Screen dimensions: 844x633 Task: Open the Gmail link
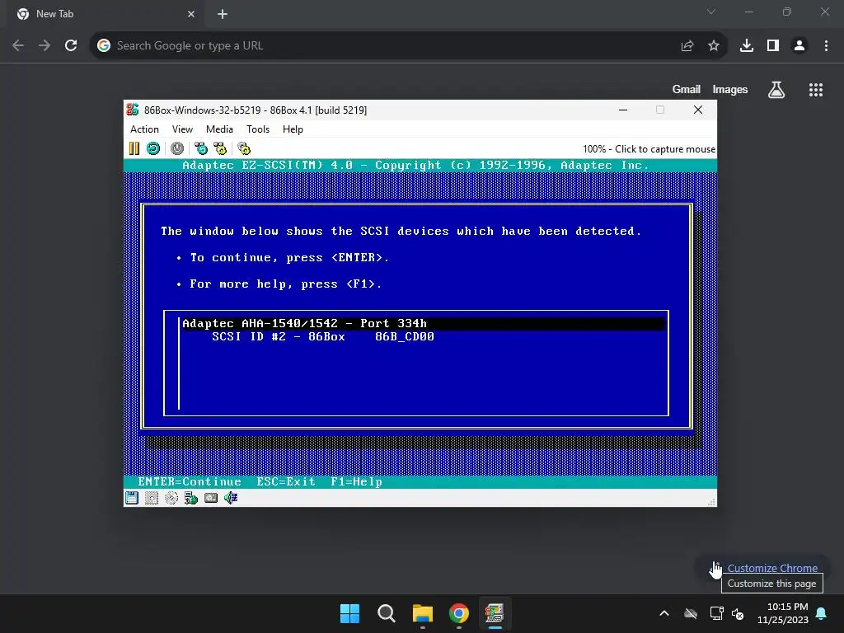pyautogui.click(x=687, y=89)
